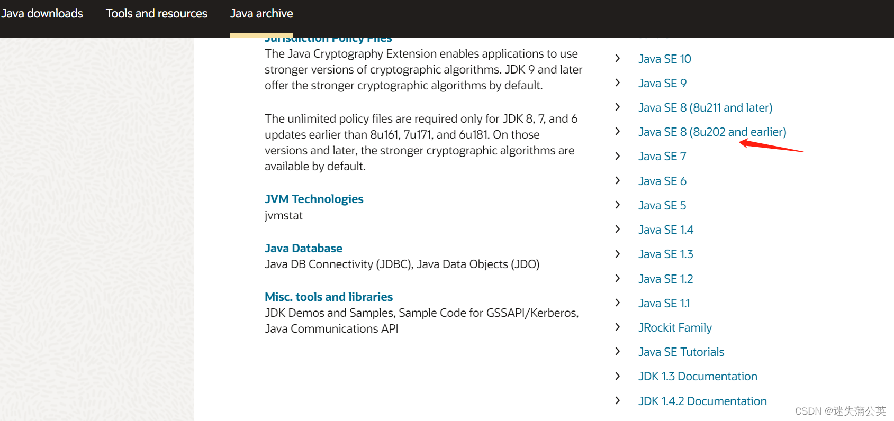894x421 pixels.
Task: Click the chevron beside Java SE 1.2
Action: tap(617, 278)
